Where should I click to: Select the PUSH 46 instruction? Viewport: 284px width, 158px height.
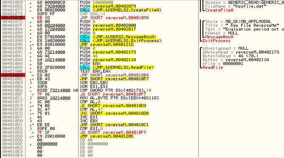89,56
